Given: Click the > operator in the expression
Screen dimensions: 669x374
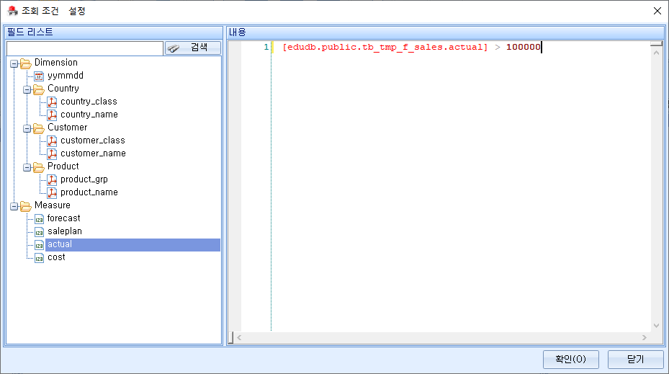Looking at the screenshot, I should pos(498,47).
